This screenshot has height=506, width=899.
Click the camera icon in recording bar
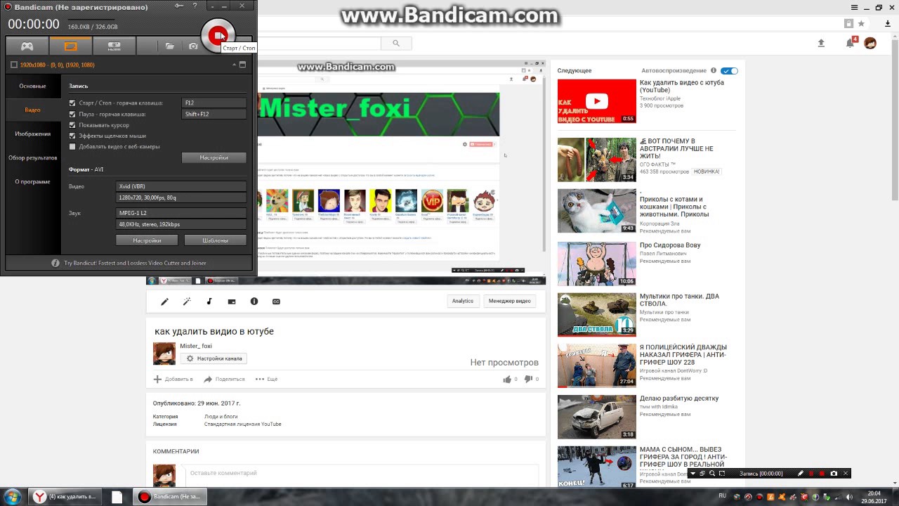[x=834, y=474]
